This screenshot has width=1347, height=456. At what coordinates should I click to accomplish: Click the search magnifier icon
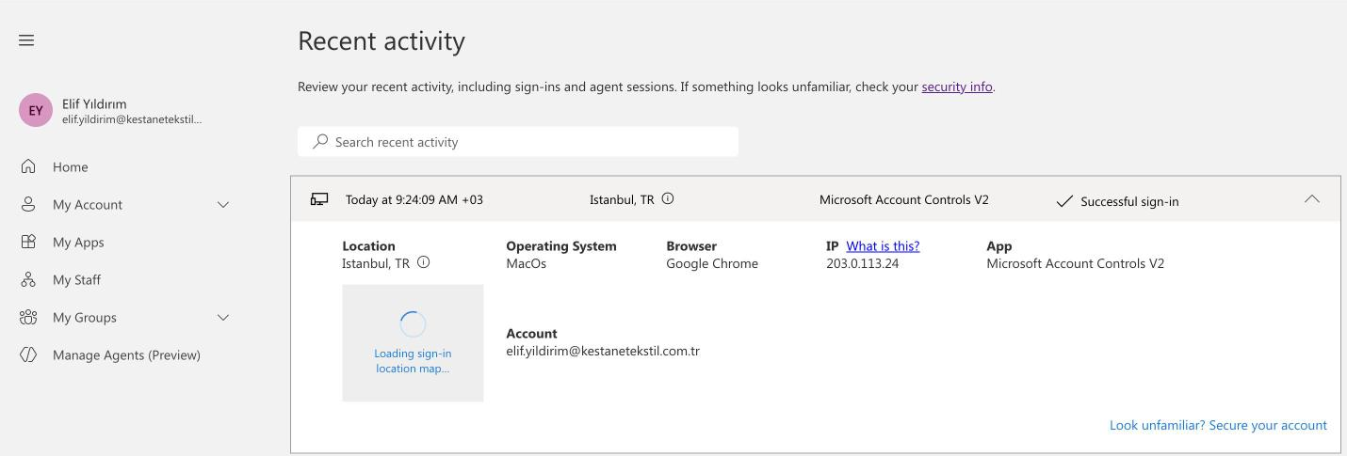pos(320,142)
